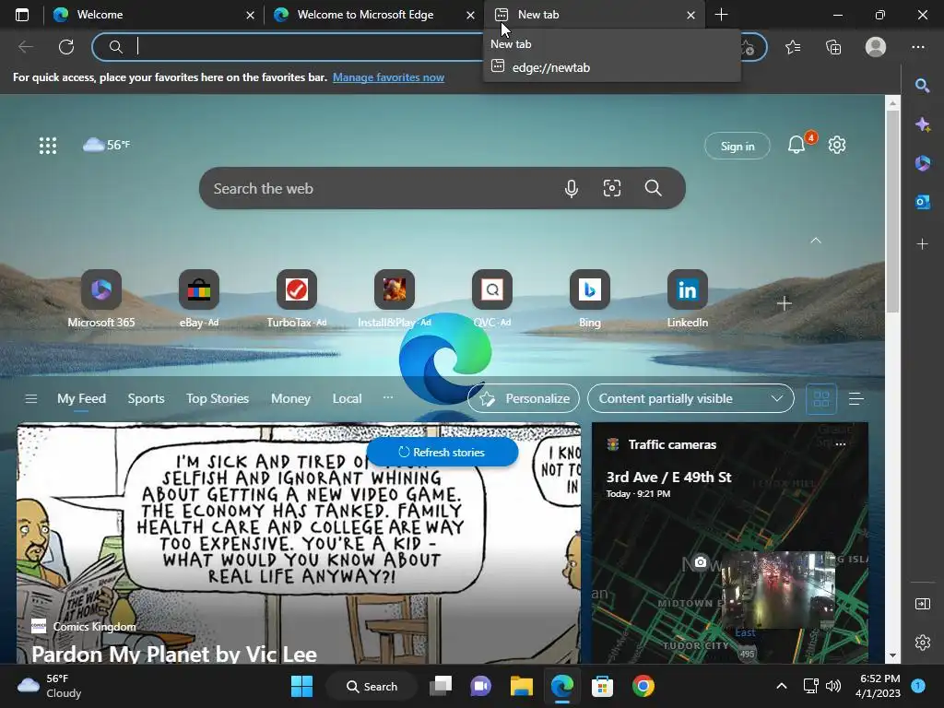Open Settings and more ellipsis menu

click(917, 47)
